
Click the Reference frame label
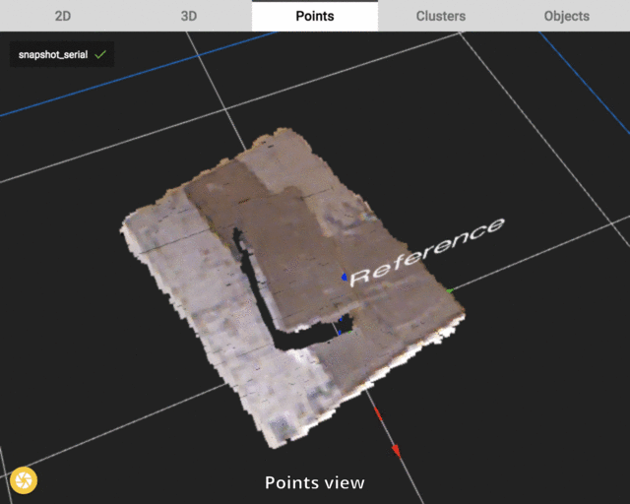(426, 252)
